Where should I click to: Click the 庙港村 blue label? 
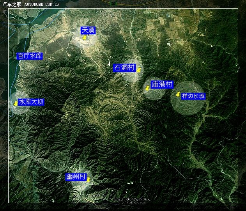click(162, 84)
